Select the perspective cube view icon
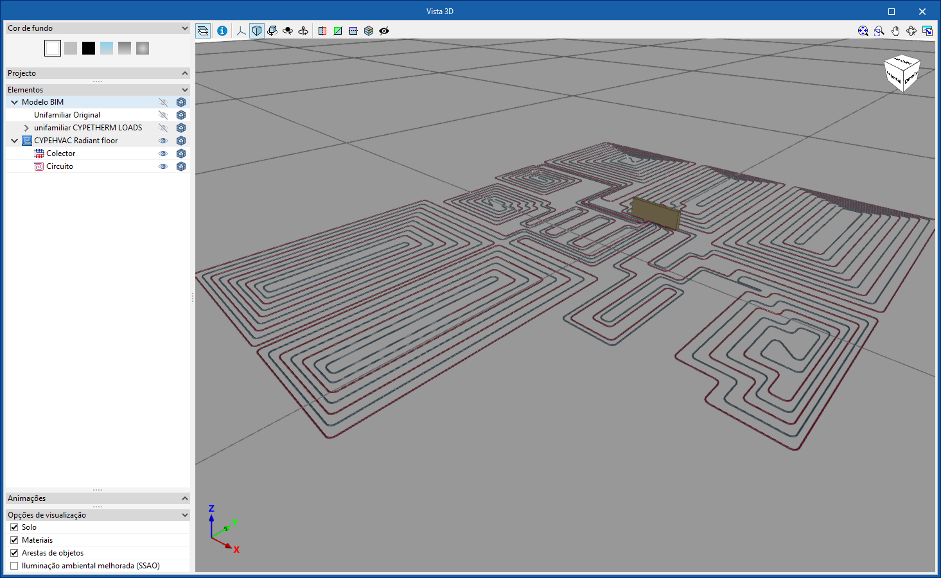 pos(257,31)
